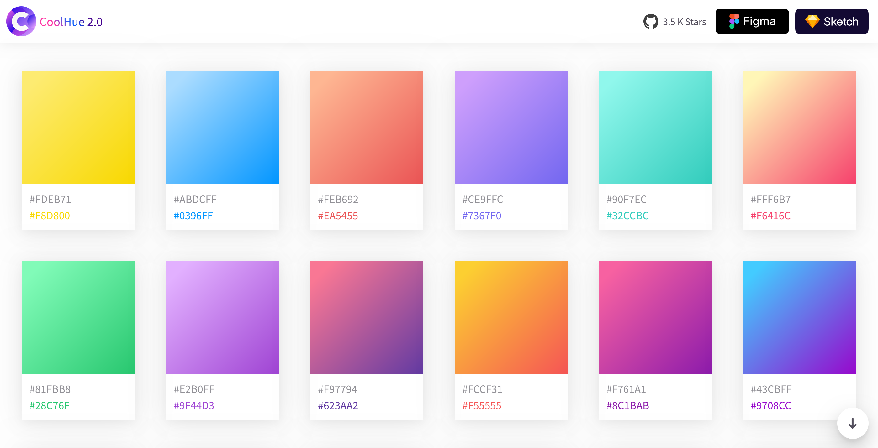Select the lilac #E2B0FF gradient swatch
Screen dimensions: 878x448
click(x=223, y=318)
